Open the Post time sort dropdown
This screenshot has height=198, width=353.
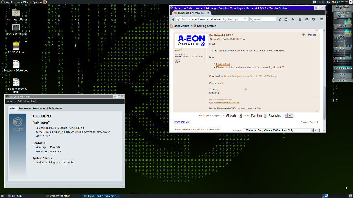click(x=258, y=115)
